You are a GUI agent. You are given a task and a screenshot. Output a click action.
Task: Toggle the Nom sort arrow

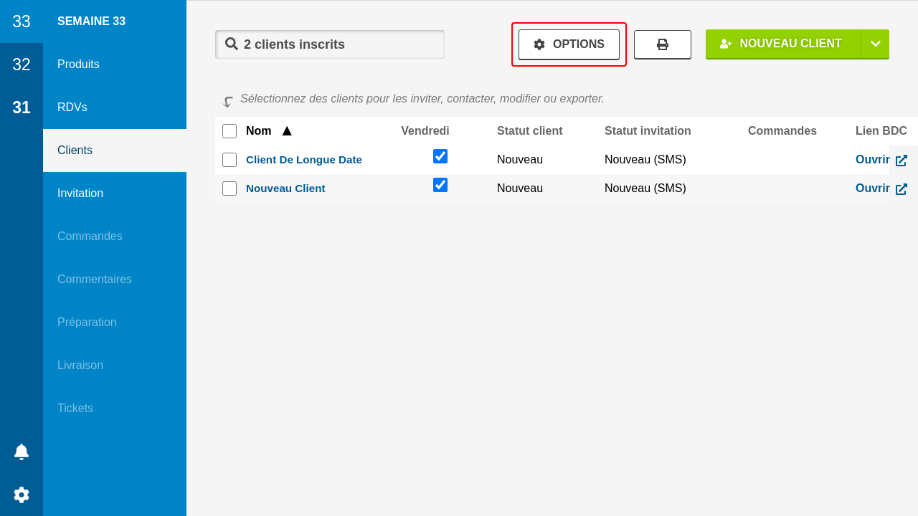287,131
